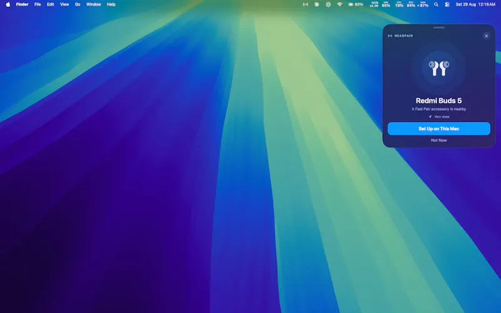Click the GPU 84% indicator

411,4
